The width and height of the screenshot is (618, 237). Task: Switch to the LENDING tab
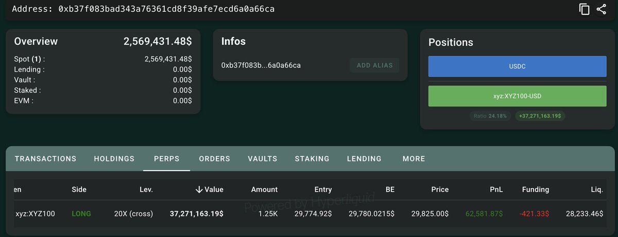(364, 159)
